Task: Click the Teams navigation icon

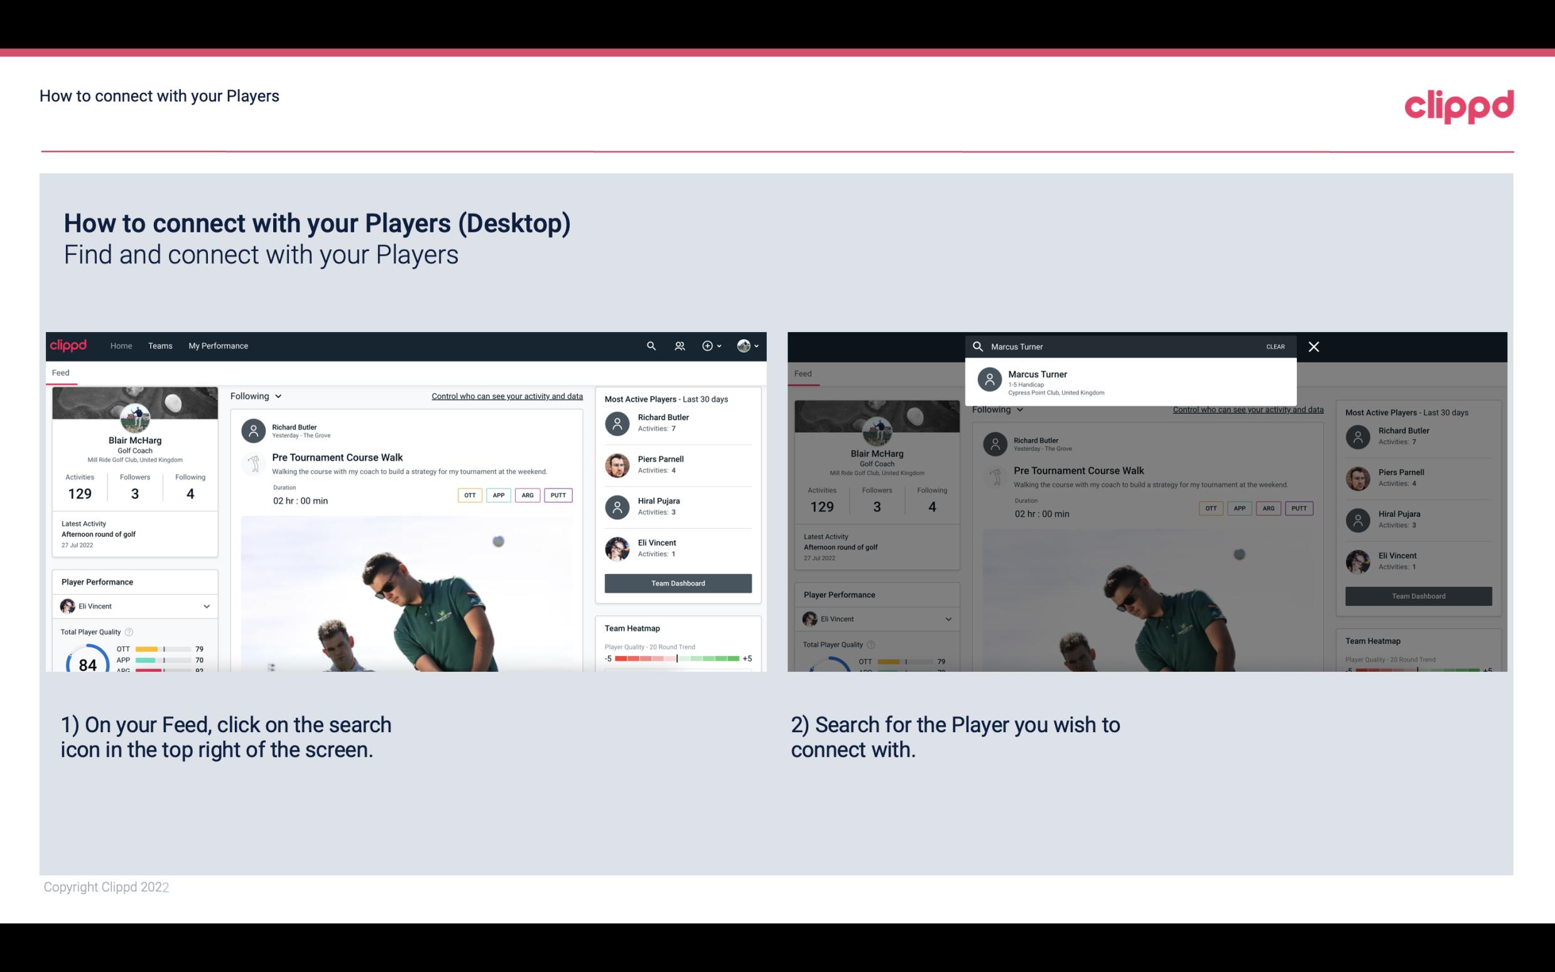Action: click(x=160, y=345)
